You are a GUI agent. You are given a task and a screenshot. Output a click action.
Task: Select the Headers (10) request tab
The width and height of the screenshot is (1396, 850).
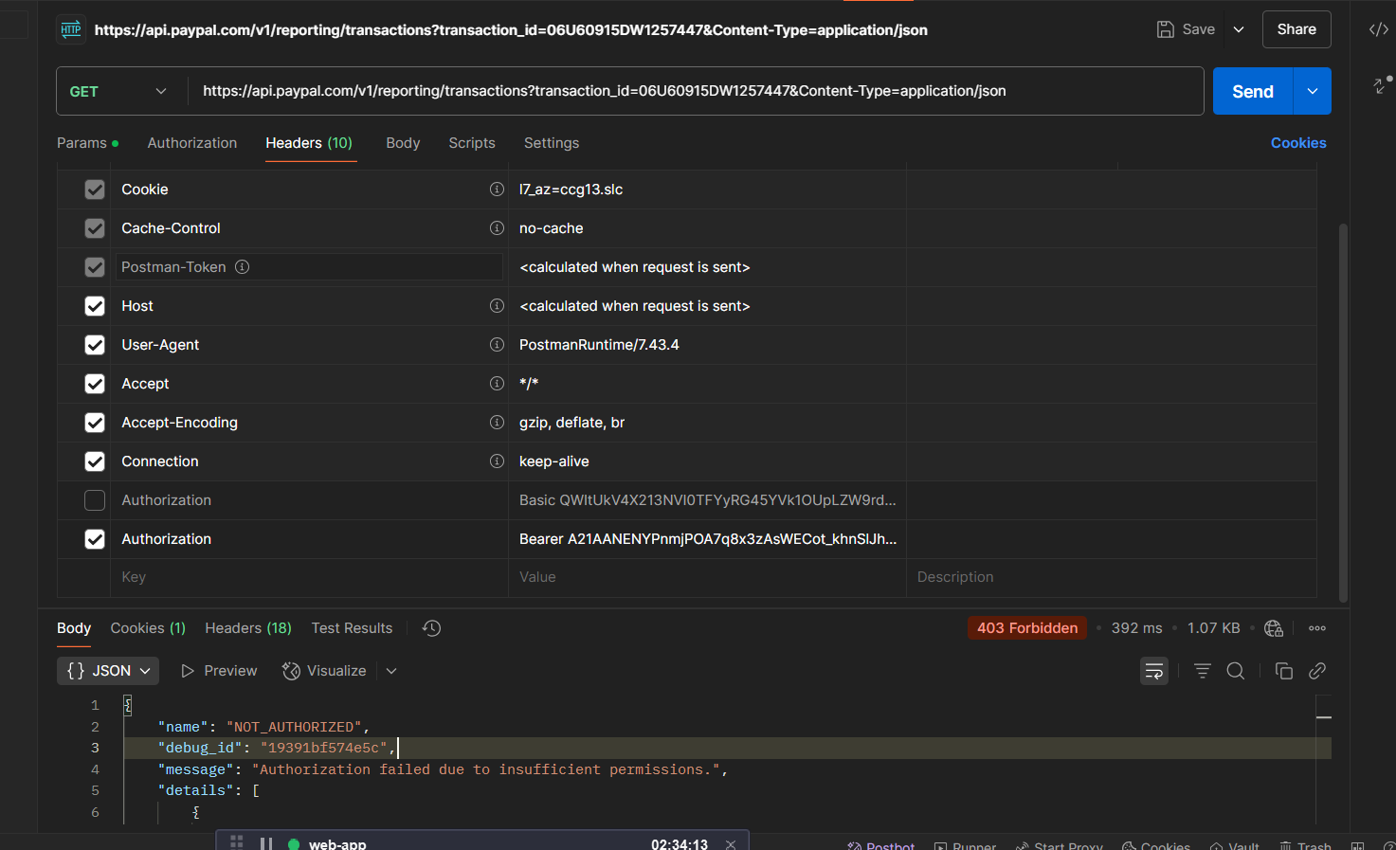(x=309, y=143)
